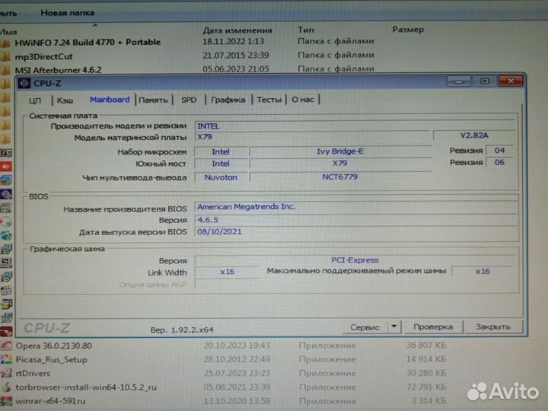This screenshot has height=411, width=548.
Task: Open the Кэш tab
Action: [65, 100]
